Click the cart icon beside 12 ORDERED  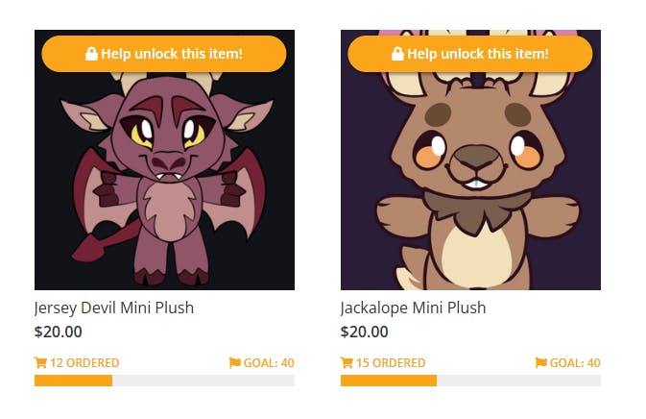click(x=40, y=363)
